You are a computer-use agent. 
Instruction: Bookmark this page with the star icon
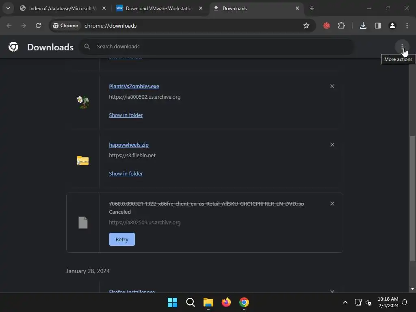pyautogui.click(x=306, y=26)
